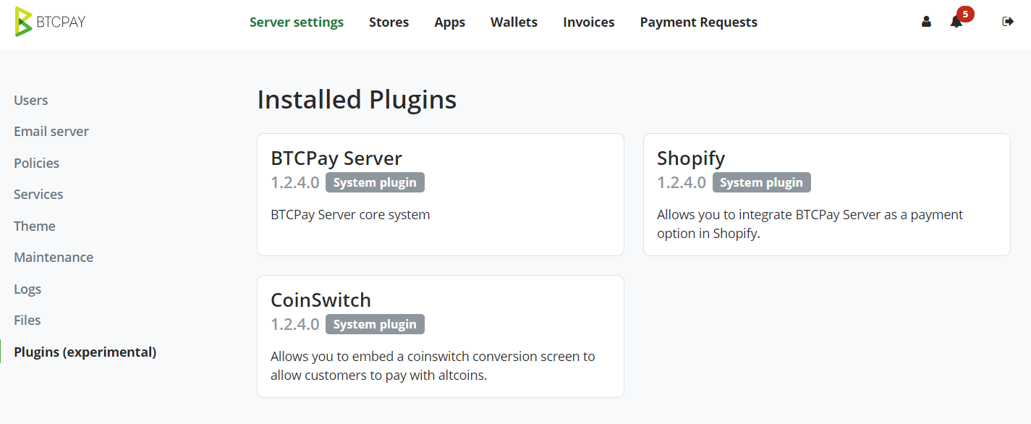Click the BTCPay Server plugin title
The image size is (1031, 424).
tap(336, 158)
